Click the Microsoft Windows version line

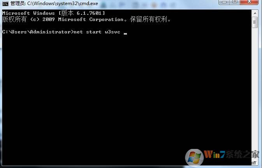click(x=54, y=13)
